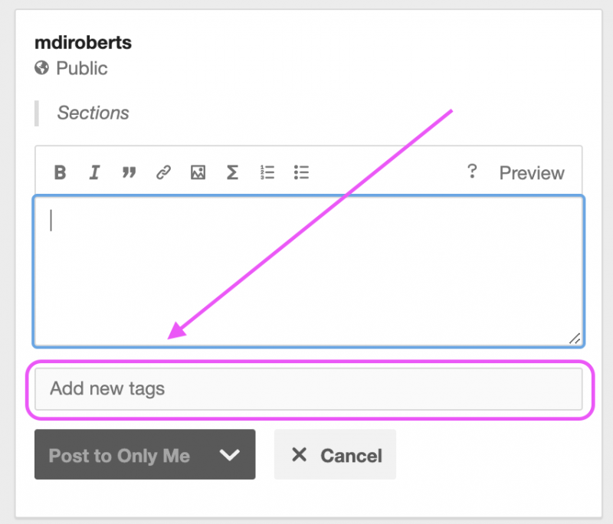Open formatting help via the question mark
Screen dimensions: 613x524
coord(473,172)
